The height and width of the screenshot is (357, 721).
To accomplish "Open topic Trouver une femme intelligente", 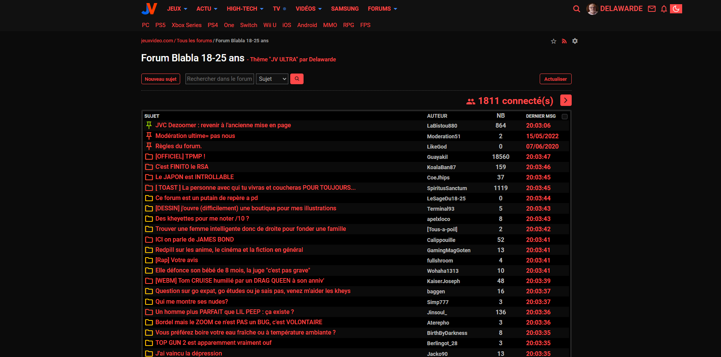I will pyautogui.click(x=251, y=229).
